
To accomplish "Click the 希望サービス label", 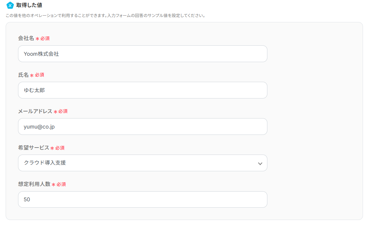I will pyautogui.click(x=33, y=148).
